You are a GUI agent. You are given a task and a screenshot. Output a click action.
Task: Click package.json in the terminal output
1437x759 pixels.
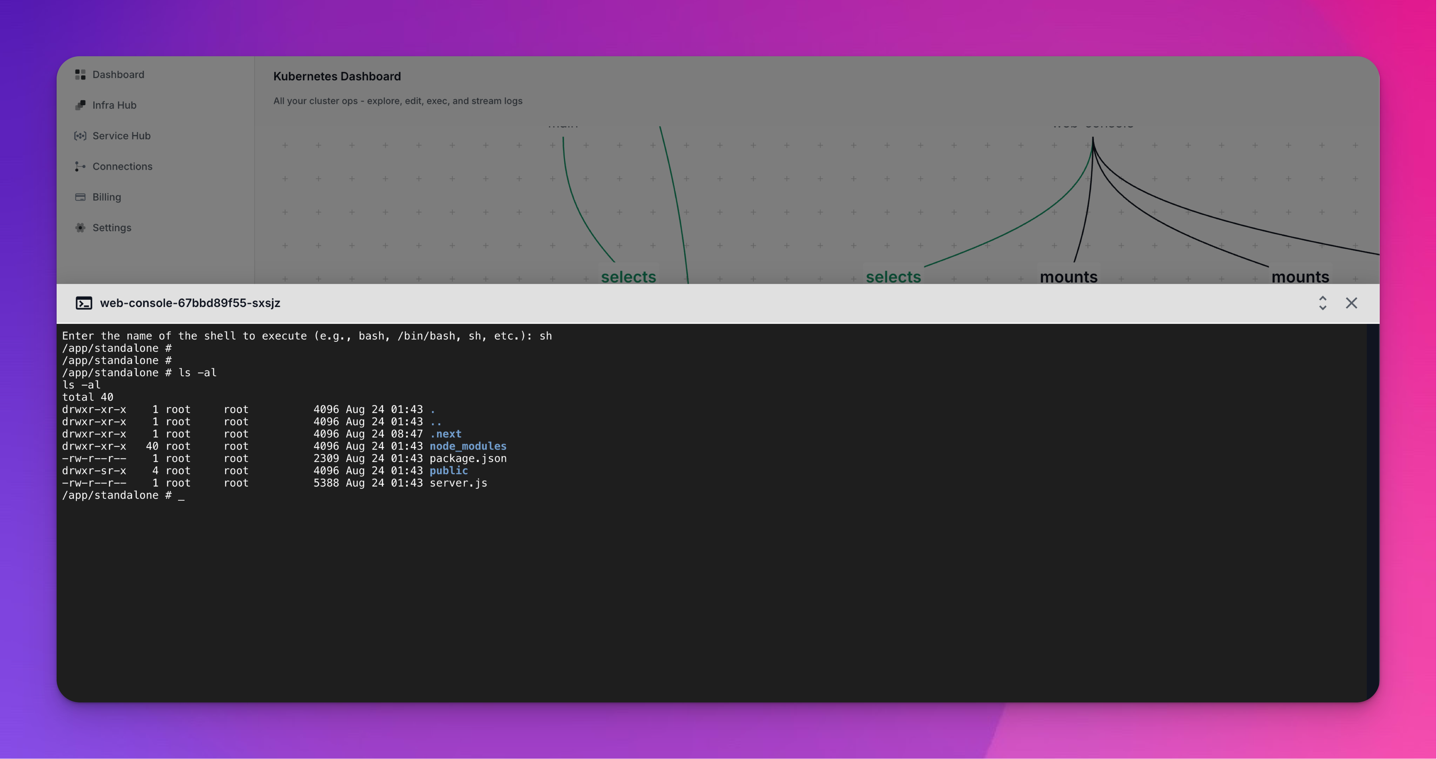tap(468, 459)
